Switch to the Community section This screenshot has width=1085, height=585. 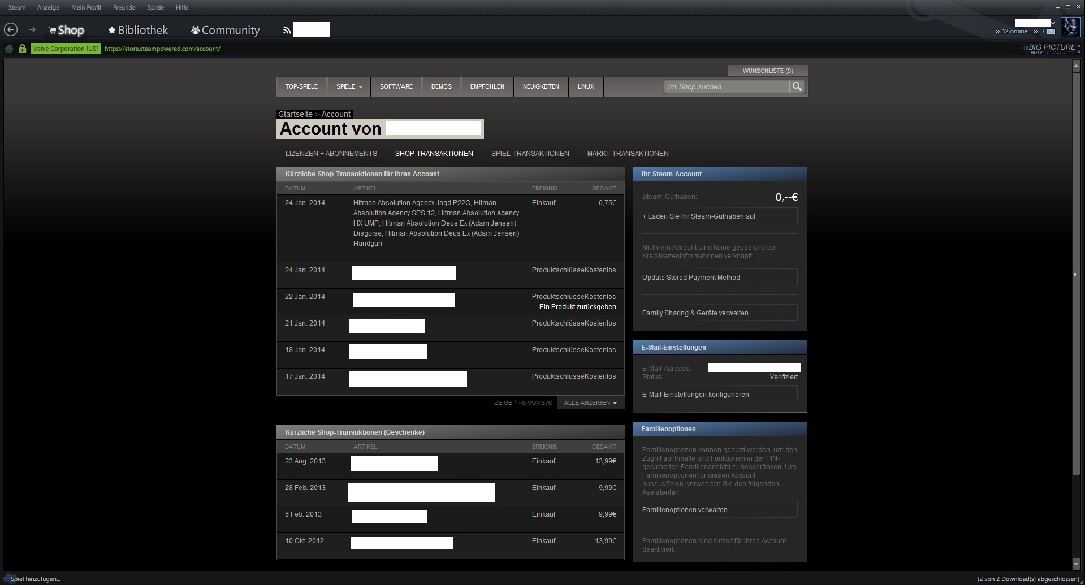pyautogui.click(x=225, y=30)
